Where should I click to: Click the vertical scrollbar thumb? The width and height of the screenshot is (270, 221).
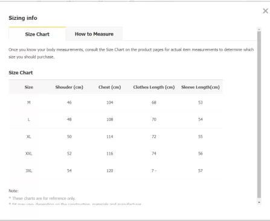(x=259, y=114)
